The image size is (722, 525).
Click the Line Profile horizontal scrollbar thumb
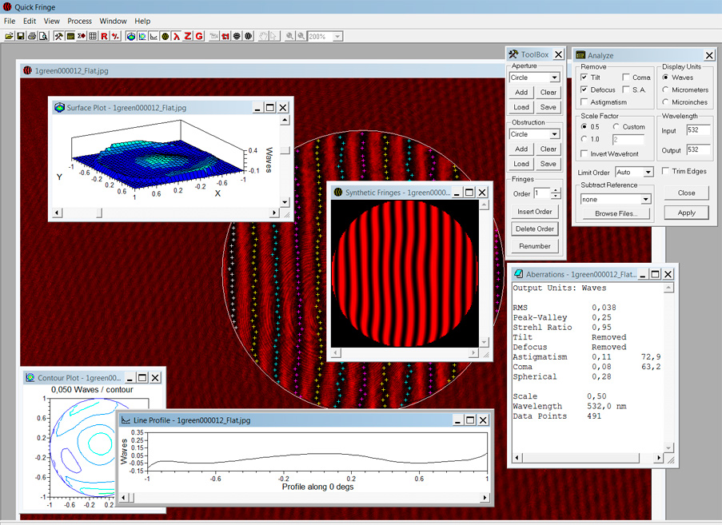[131, 497]
